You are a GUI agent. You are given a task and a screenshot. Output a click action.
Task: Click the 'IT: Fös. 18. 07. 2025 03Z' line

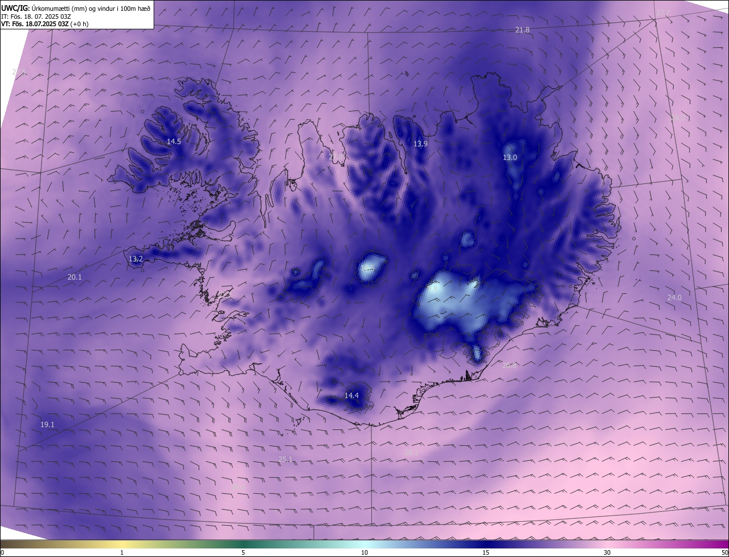tap(36, 17)
